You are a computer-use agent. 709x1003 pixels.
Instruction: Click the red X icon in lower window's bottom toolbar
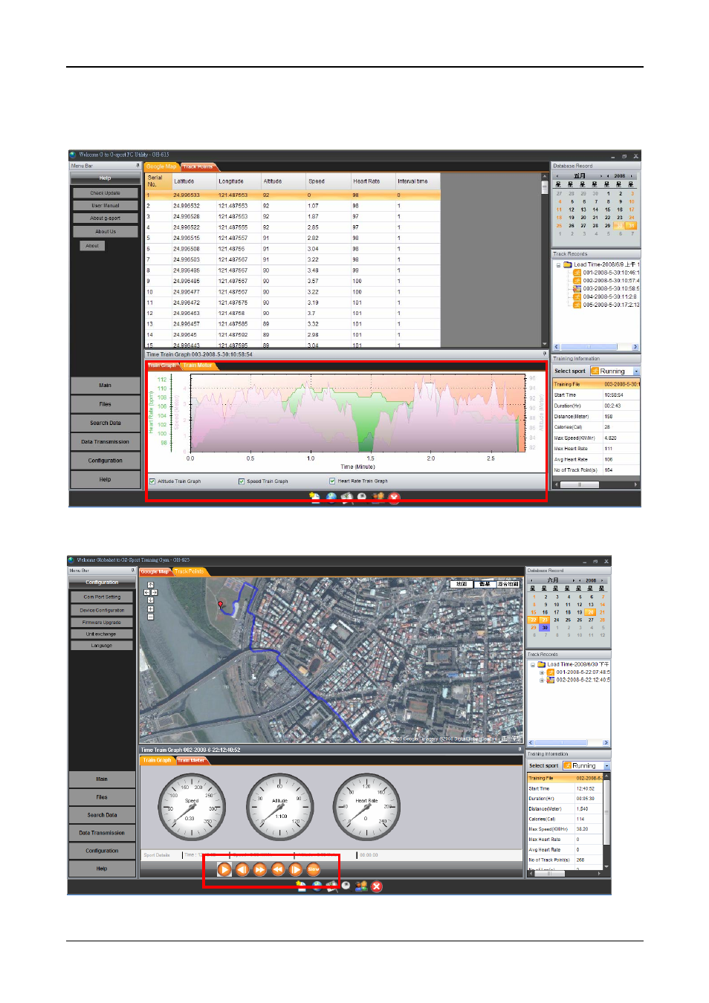click(377, 886)
